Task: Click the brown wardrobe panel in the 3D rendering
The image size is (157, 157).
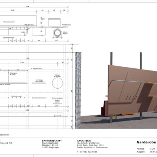Action: click(132, 90)
